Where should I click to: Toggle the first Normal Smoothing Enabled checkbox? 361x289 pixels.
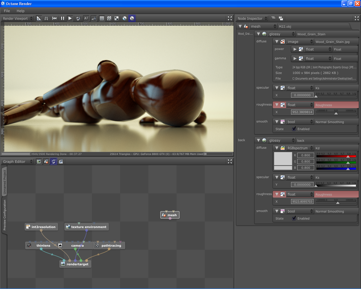coord(294,129)
